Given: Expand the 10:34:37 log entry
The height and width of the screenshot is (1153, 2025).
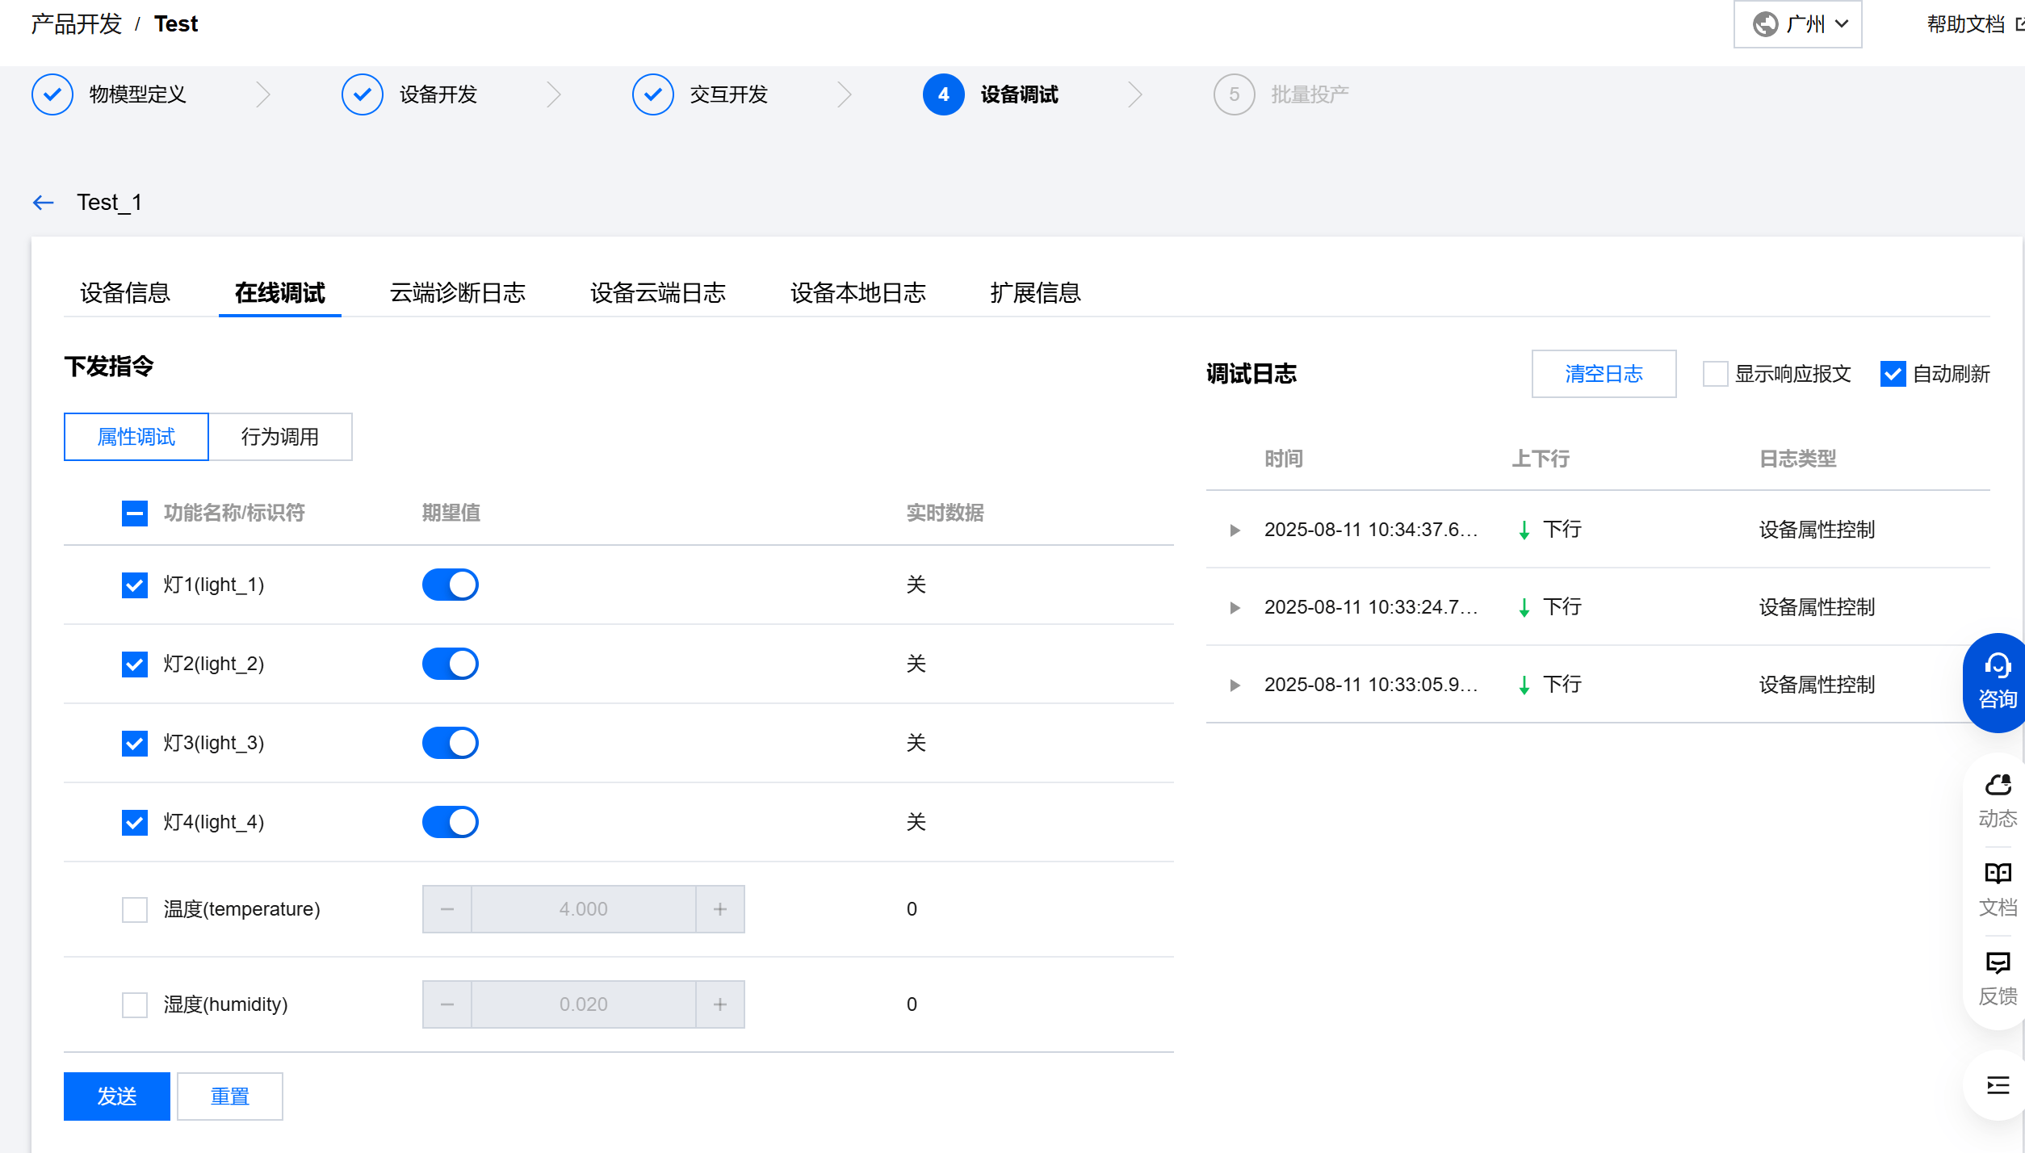Looking at the screenshot, I should (x=1235, y=530).
